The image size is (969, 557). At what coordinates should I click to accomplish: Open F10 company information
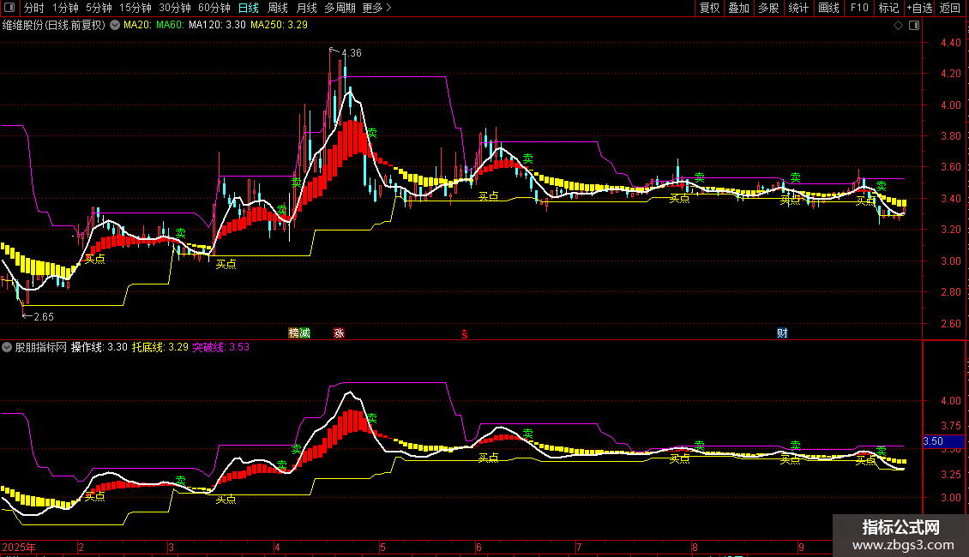[x=859, y=8]
